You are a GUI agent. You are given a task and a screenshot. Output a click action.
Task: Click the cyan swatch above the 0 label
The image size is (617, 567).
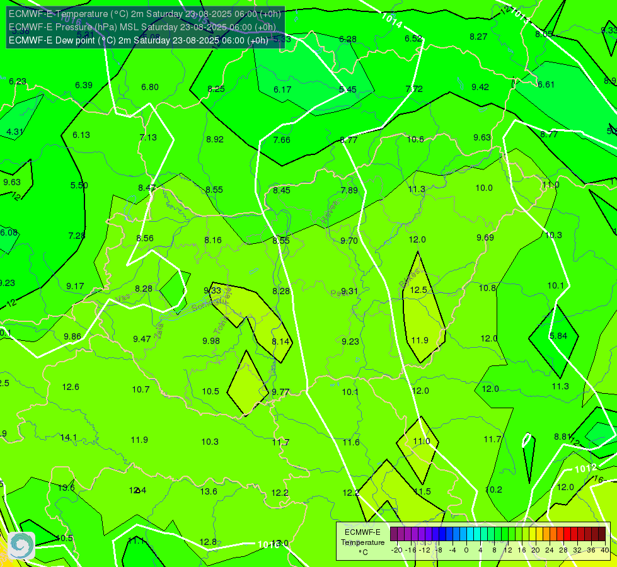tap(470, 534)
